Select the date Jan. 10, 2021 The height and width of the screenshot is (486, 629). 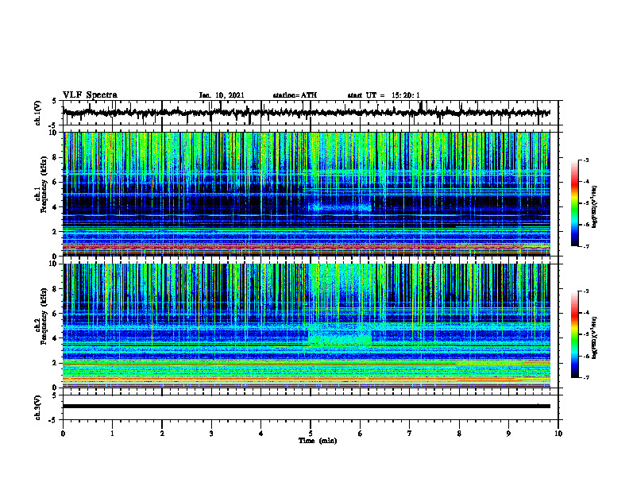[222, 95]
